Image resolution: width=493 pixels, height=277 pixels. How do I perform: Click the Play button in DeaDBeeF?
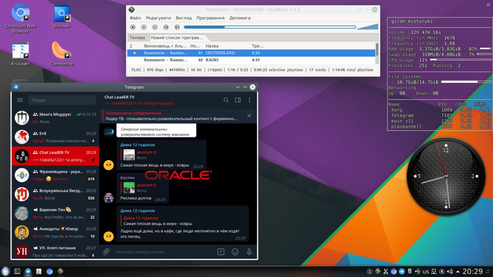[x=144, y=27]
